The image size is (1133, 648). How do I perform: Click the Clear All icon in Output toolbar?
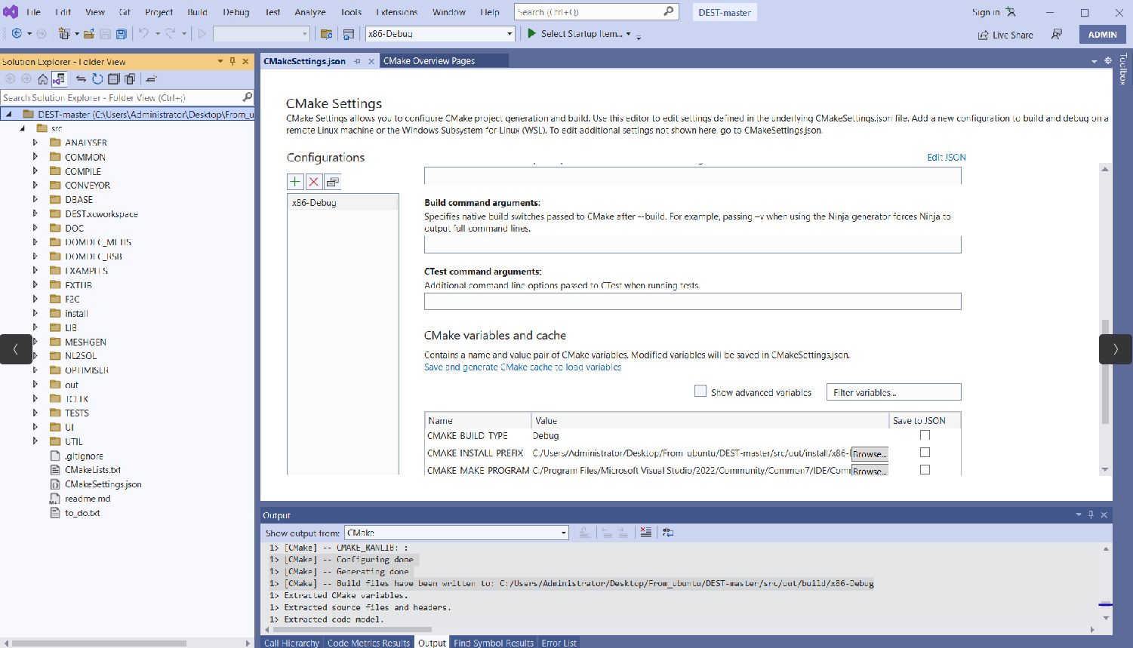(645, 533)
